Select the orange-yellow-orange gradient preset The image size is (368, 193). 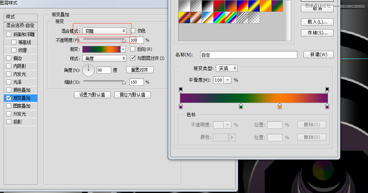(x=266, y=6)
